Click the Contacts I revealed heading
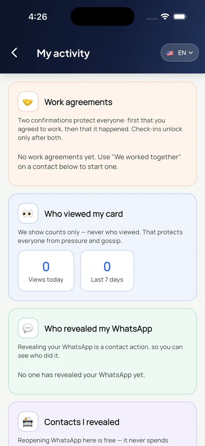Viewport: 205px width, 446px height. [82, 422]
